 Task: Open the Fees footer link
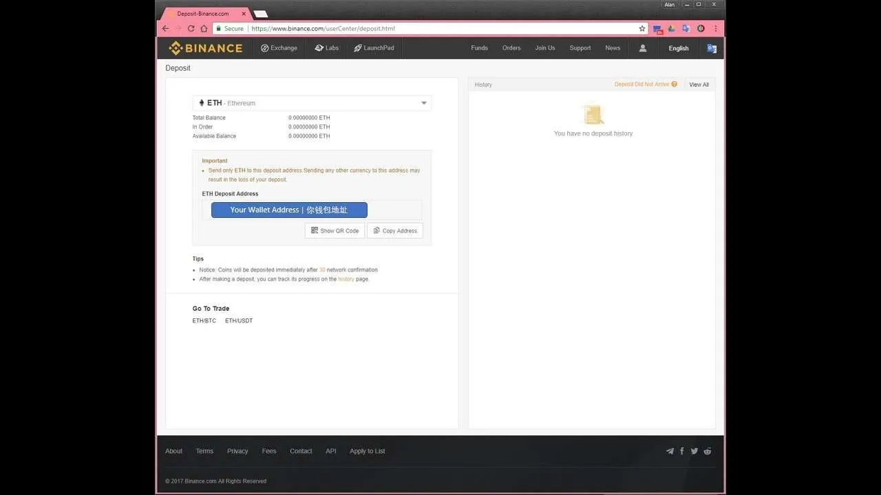pyautogui.click(x=269, y=451)
